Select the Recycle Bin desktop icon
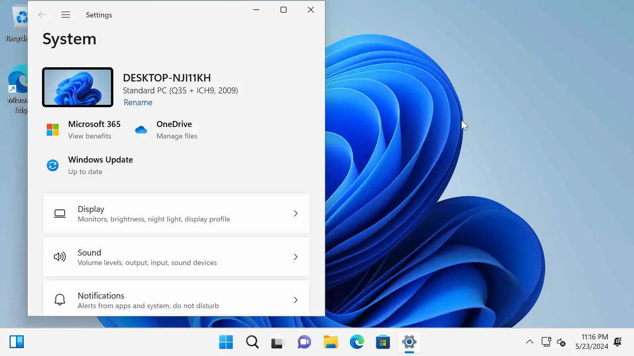634x356 pixels. (17, 23)
